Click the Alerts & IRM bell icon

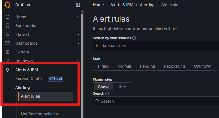point(7,70)
